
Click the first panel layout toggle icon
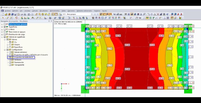[53, 14]
